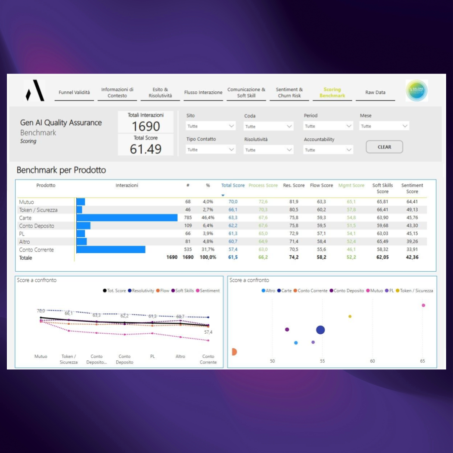The image size is (453, 453).
Task: Click the orange Conto Corrente bubble
Action: click(x=234, y=352)
